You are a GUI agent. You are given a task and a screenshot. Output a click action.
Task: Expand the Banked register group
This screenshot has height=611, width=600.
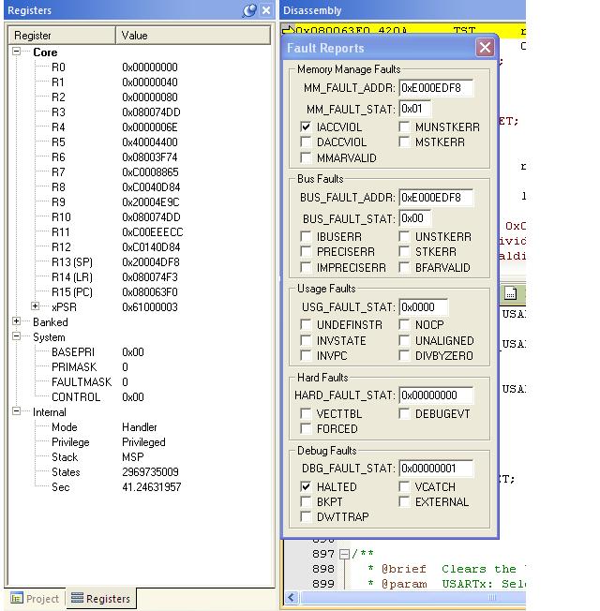(16, 321)
